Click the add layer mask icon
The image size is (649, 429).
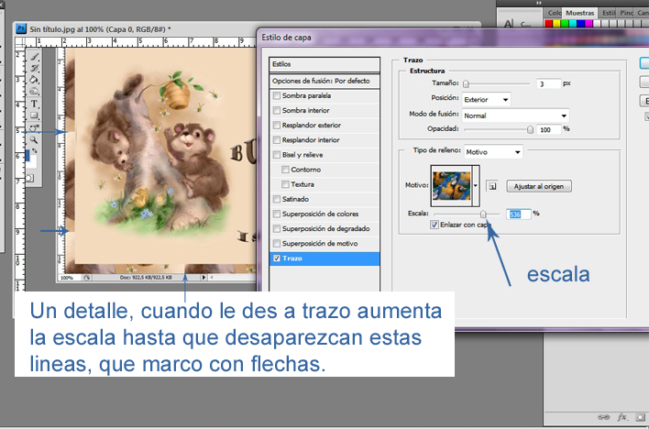[x=641, y=417]
